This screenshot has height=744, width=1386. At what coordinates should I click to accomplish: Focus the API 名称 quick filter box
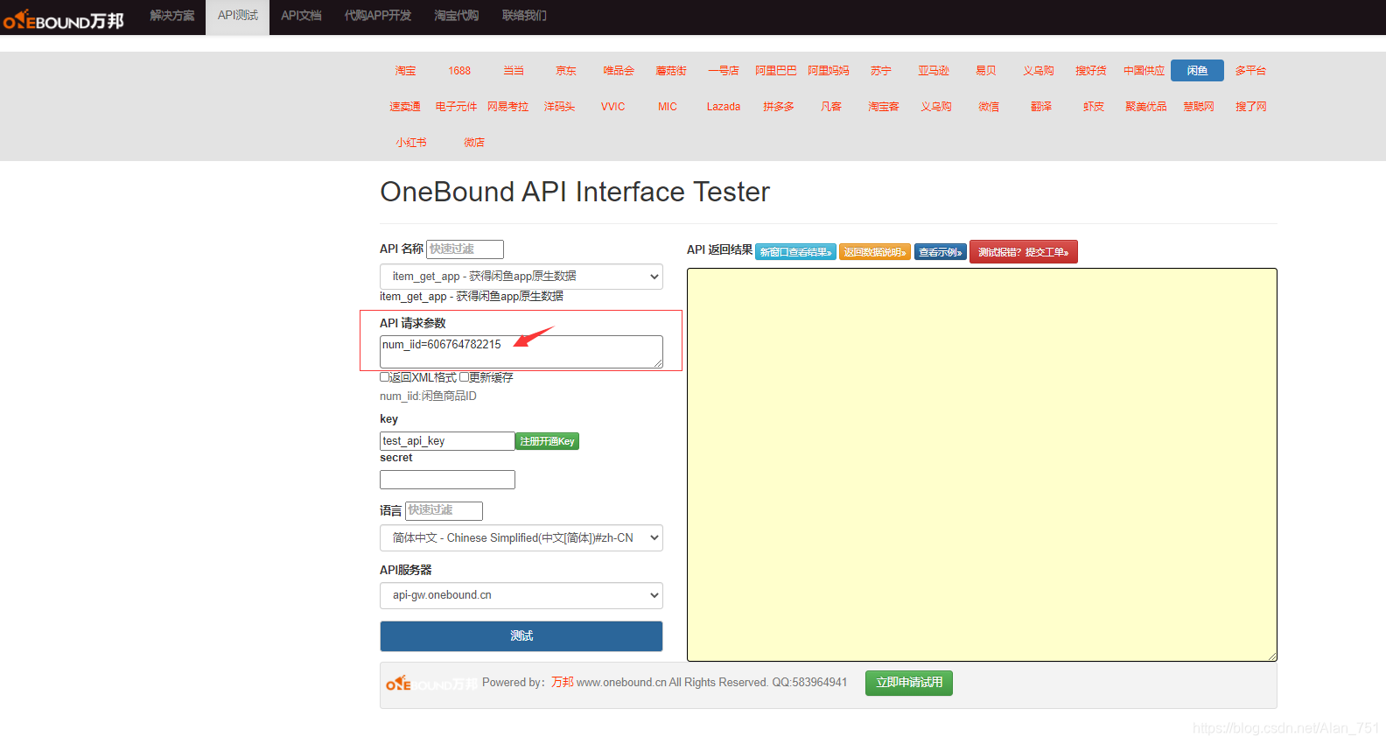coord(465,249)
